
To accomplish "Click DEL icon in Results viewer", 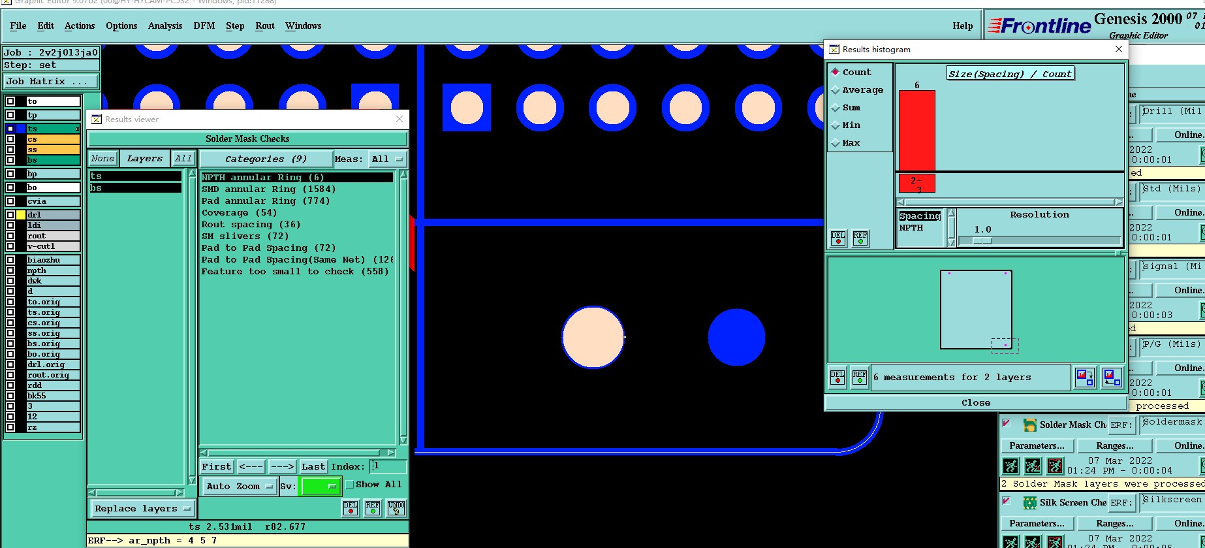I will pyautogui.click(x=351, y=508).
